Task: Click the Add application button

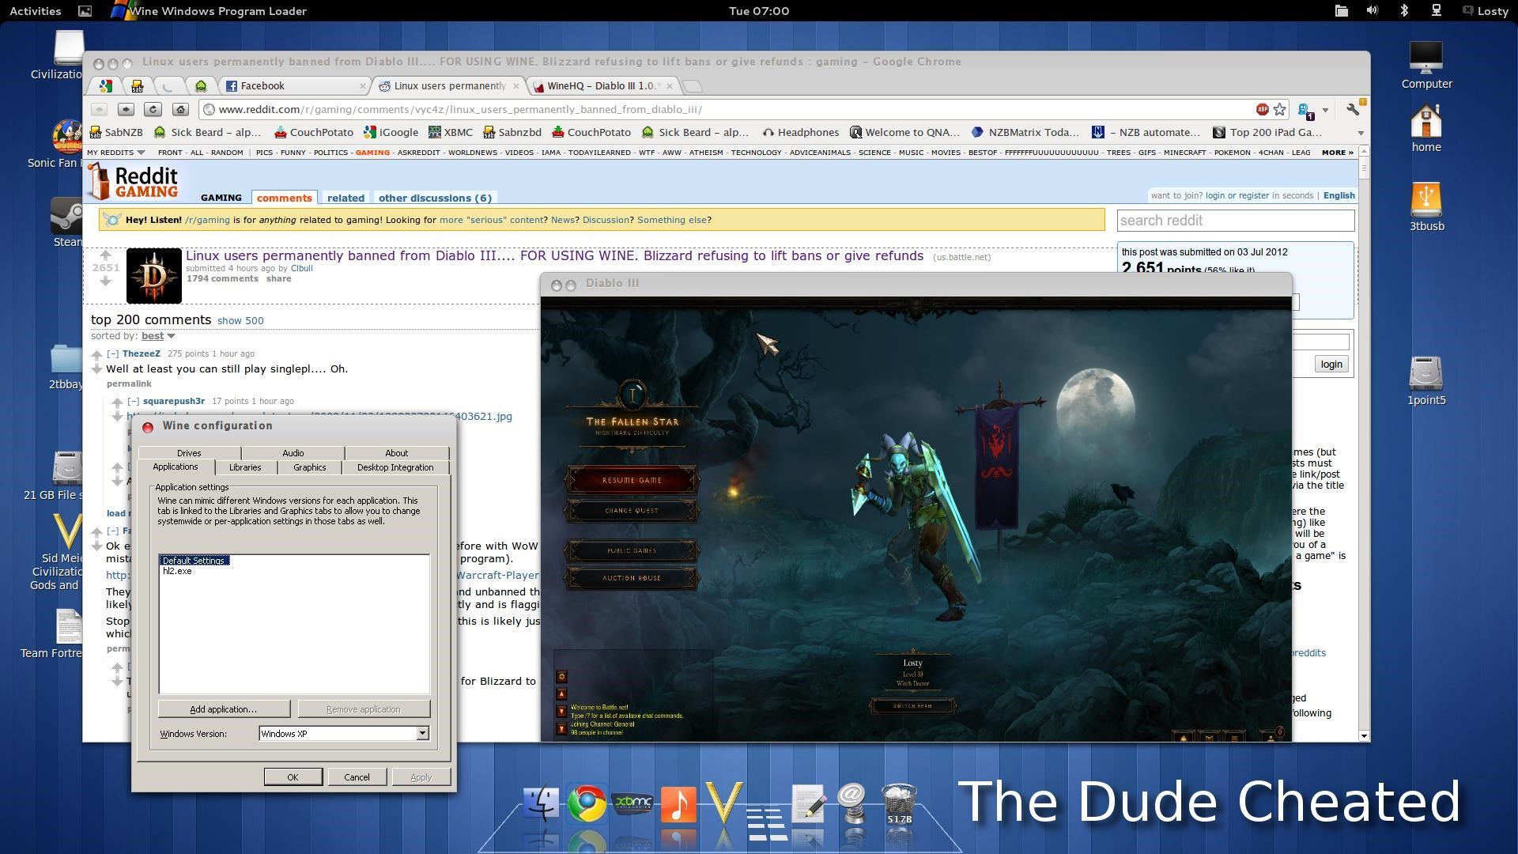Action: (224, 709)
